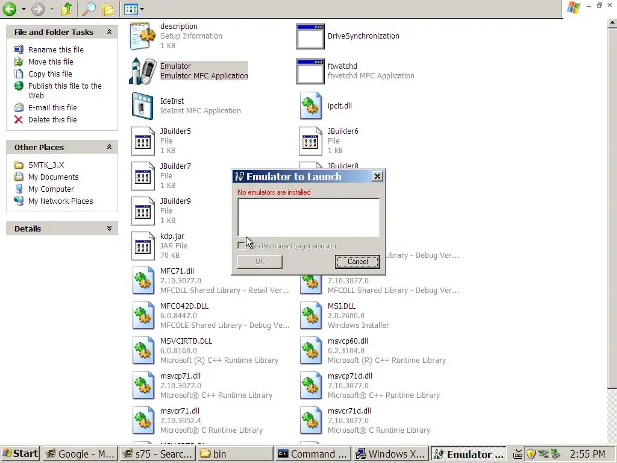Tick Use the current target emulator checkbox

241,246
